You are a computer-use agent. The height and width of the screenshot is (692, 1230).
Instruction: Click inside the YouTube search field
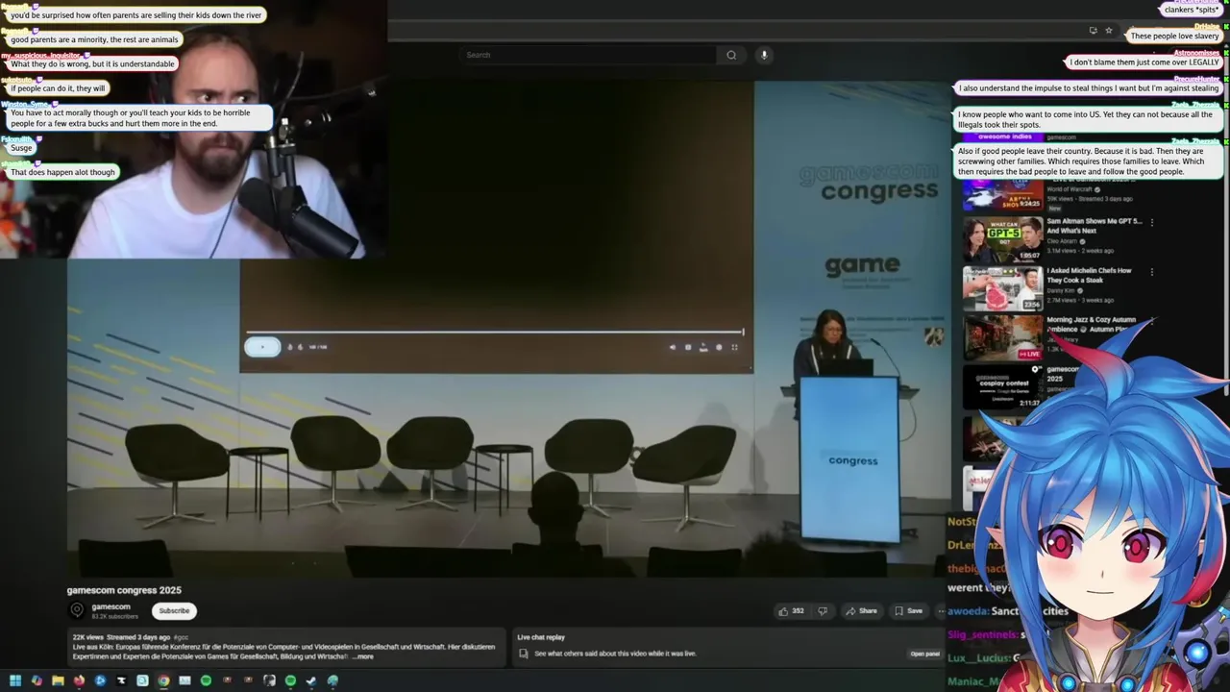click(588, 55)
